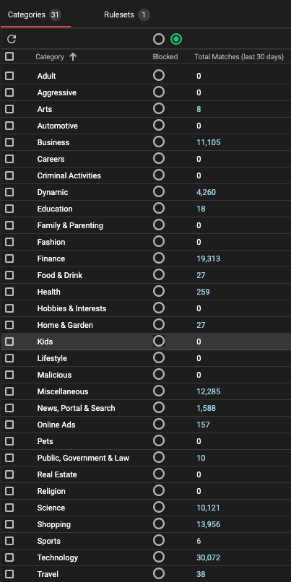Click the refresh icon above the table
This screenshot has width=291, height=582.
12,39
